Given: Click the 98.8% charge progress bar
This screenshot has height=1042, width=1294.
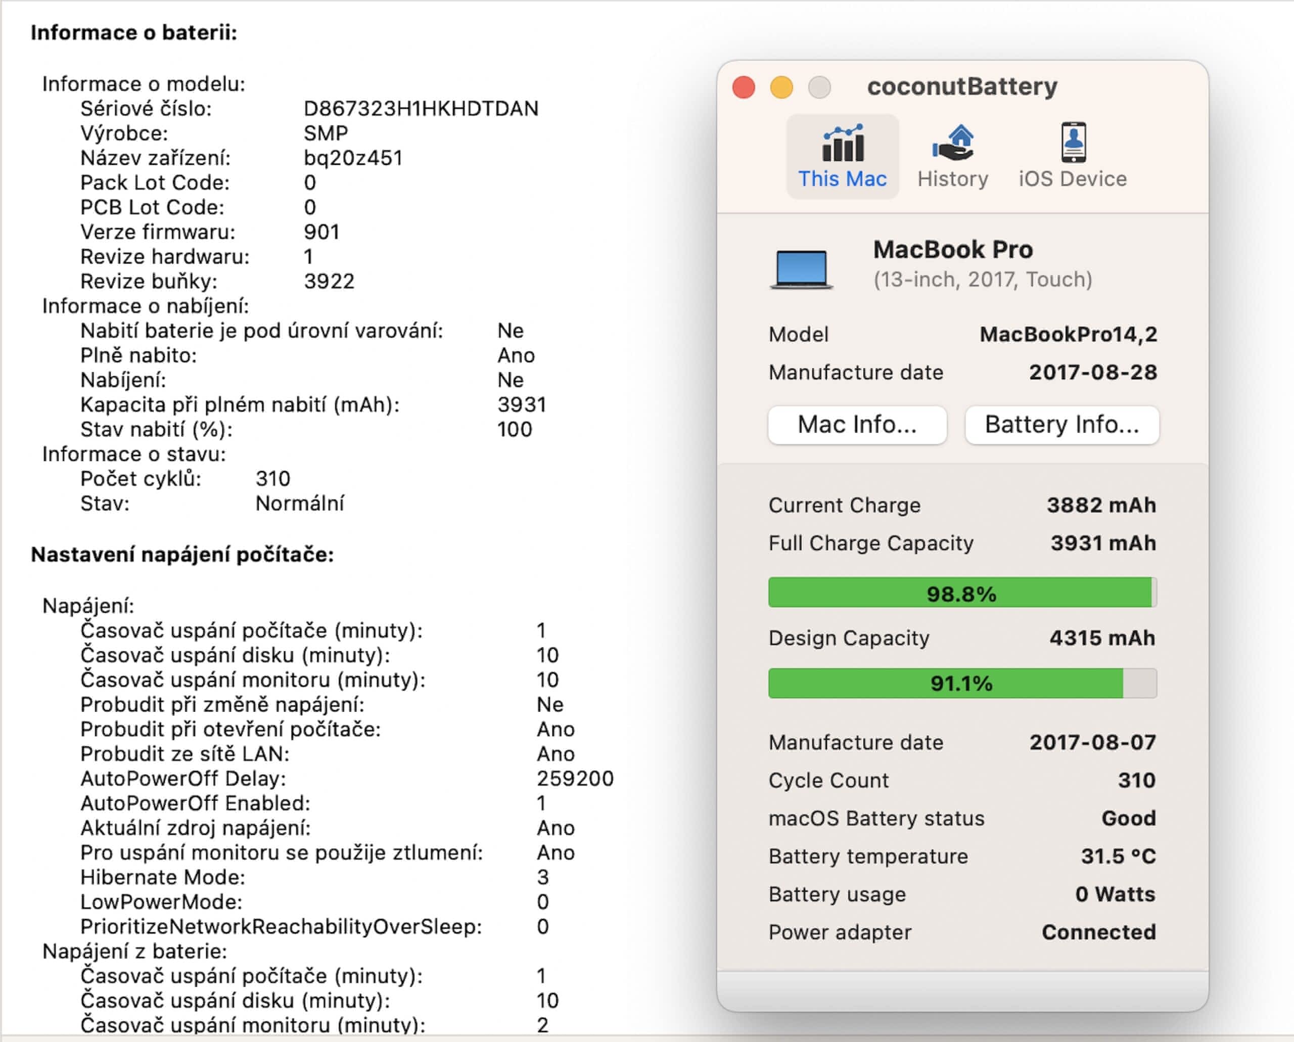Looking at the screenshot, I should coord(962,593).
